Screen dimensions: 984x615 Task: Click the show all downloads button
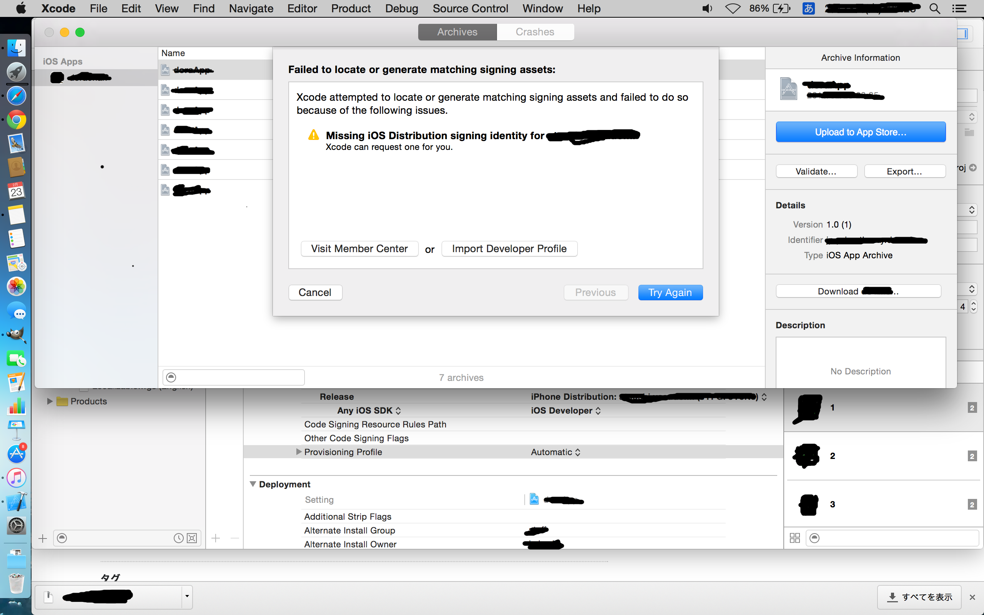pyautogui.click(x=919, y=597)
